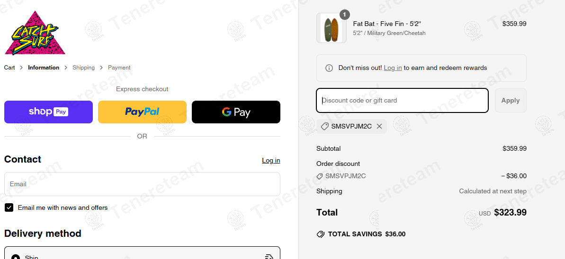Click Log in to earn rewards link
The image size is (565, 259).
point(393,68)
